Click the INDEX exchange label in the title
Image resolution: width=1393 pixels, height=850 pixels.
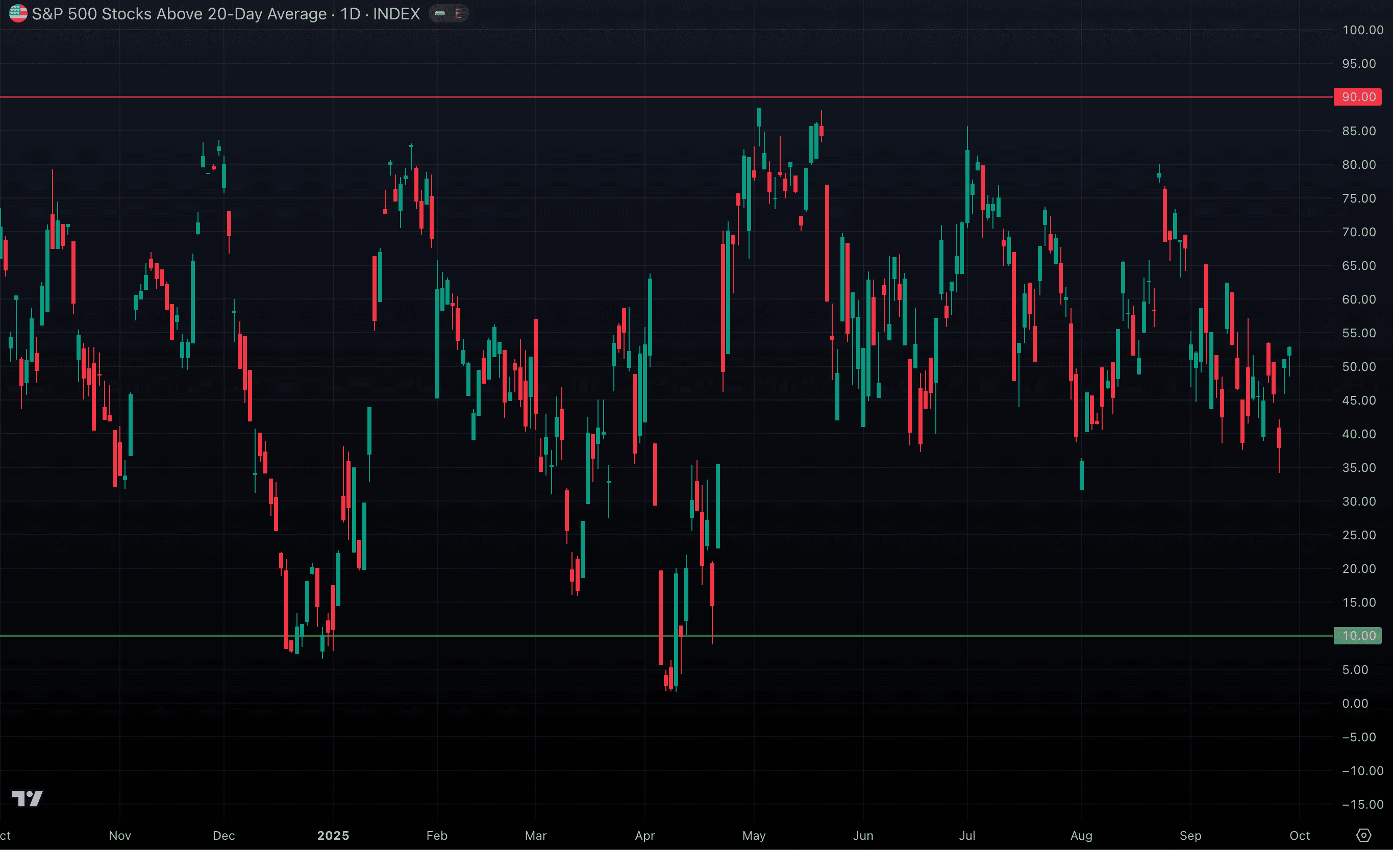click(396, 14)
